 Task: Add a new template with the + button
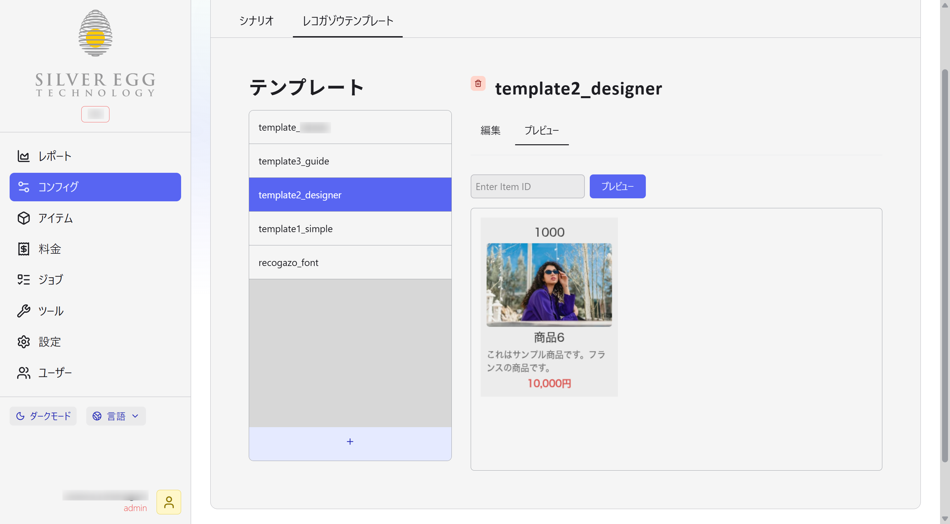(350, 441)
